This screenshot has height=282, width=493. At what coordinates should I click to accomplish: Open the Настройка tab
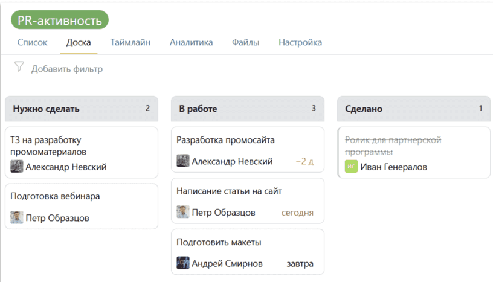(x=300, y=42)
